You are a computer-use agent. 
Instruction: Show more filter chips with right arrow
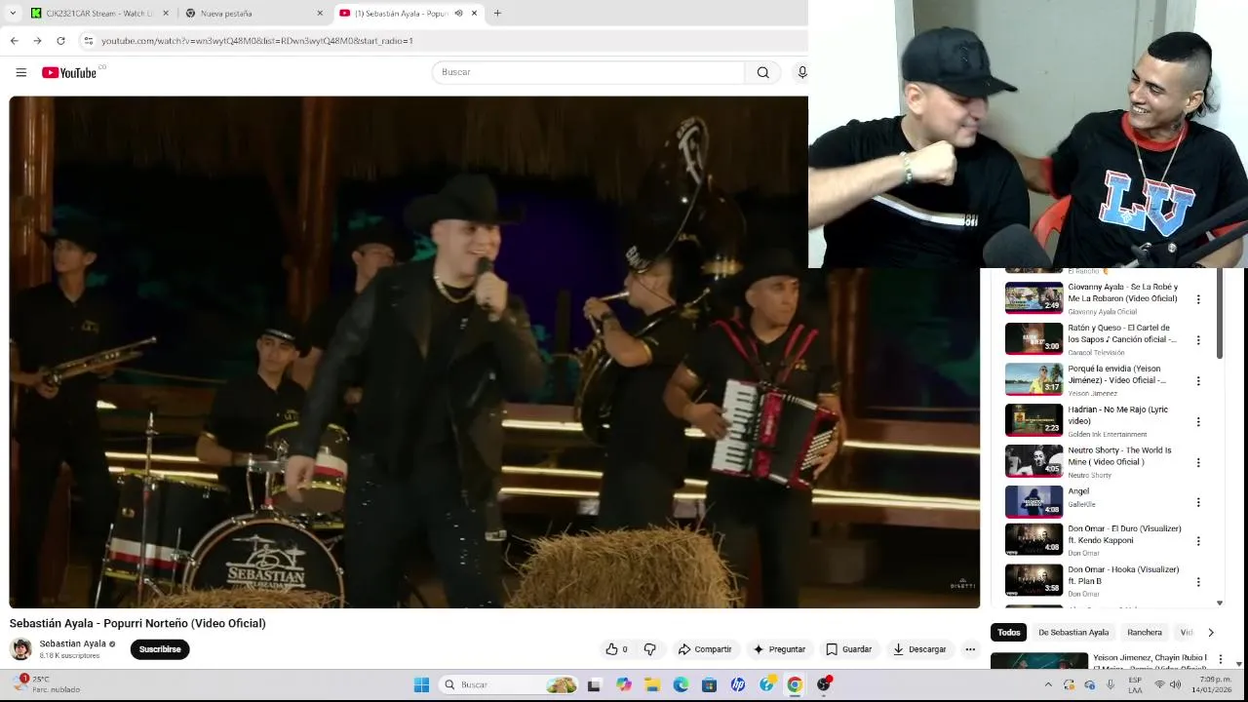1211,632
